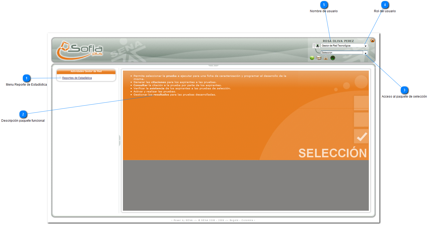Click the stacked documents tray icon

[x=319, y=58]
